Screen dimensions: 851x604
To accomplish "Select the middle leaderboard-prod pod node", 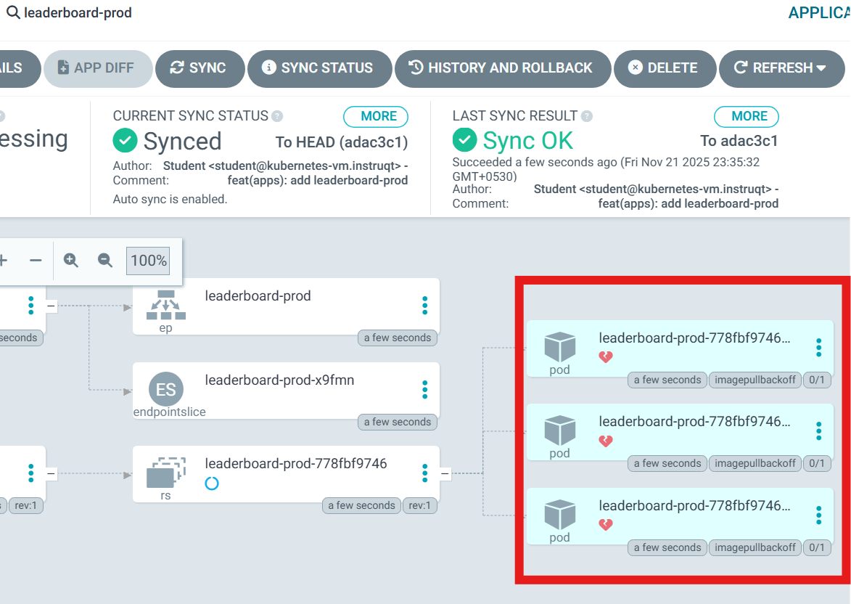I will 680,432.
